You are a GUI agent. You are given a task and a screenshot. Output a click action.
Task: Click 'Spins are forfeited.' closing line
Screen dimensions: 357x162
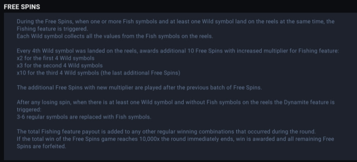pos(41,146)
